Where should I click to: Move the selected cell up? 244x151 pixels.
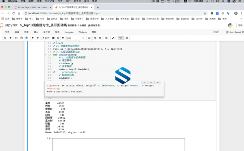[x=33, y=38]
